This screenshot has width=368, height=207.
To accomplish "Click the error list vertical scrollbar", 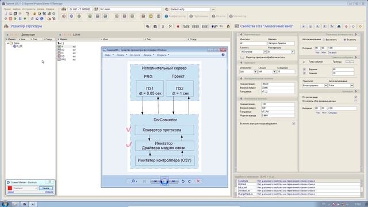I will [362, 188].
